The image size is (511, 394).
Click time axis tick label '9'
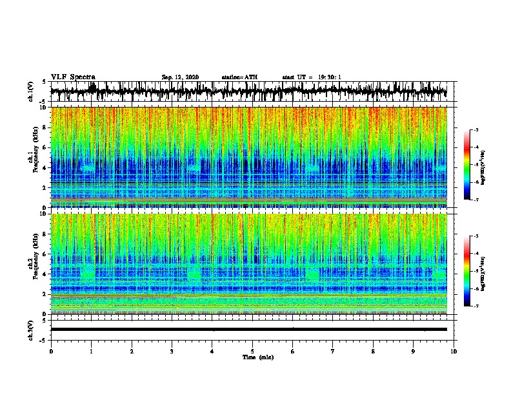[413, 352]
